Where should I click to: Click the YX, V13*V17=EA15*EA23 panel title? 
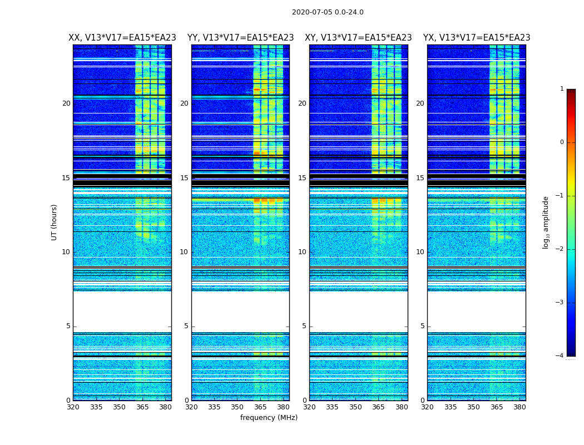(477, 38)
